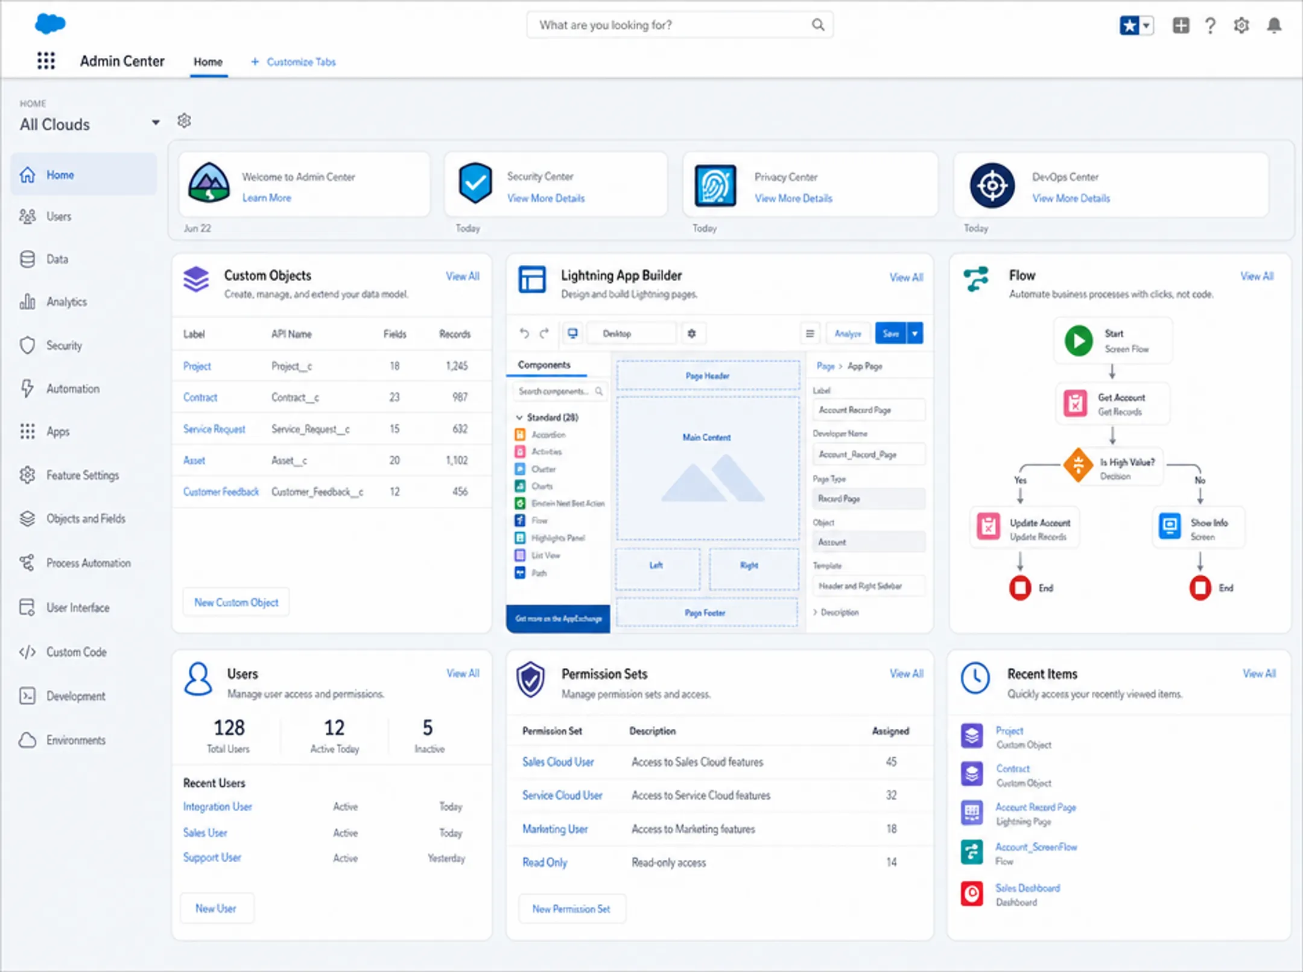Click View All in the Flow card
Screen dimensions: 1303x972
[x=1257, y=276]
